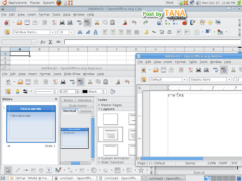Image resolution: width=242 pixels, height=181 pixels.
Task: Toggle Align Left in Calc formatting bar
Action: click(x=105, y=32)
